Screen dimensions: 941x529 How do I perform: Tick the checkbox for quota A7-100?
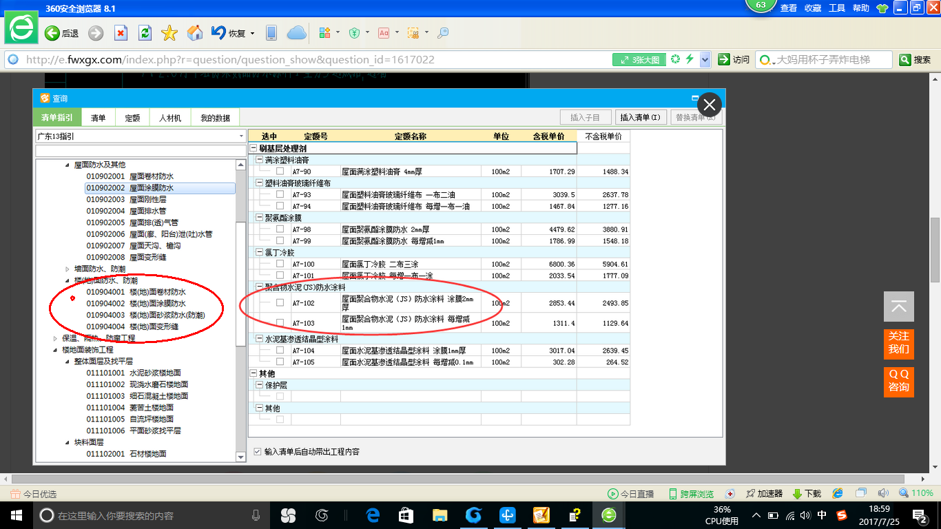[x=280, y=264]
